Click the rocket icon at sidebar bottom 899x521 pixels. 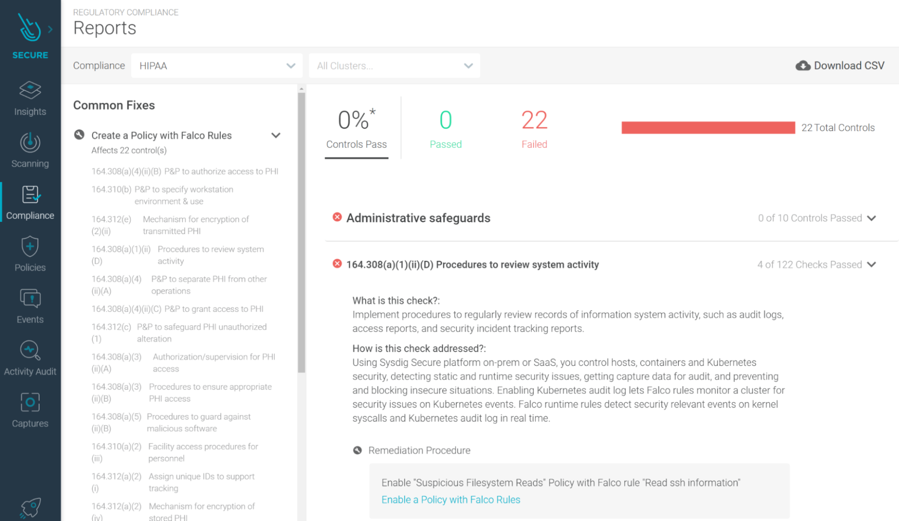pyautogui.click(x=30, y=507)
